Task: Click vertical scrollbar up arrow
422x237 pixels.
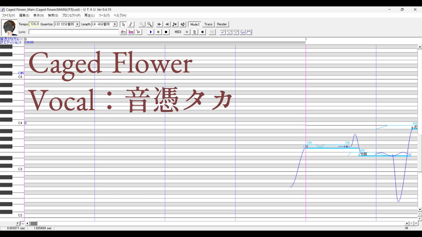Action: (419, 47)
